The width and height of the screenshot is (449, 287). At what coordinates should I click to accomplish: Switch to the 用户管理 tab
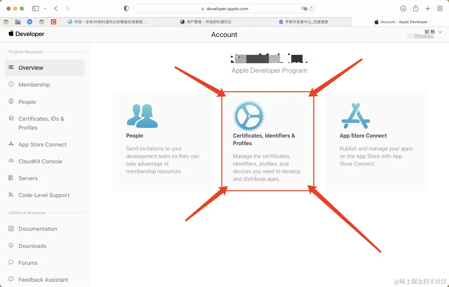click(206, 22)
